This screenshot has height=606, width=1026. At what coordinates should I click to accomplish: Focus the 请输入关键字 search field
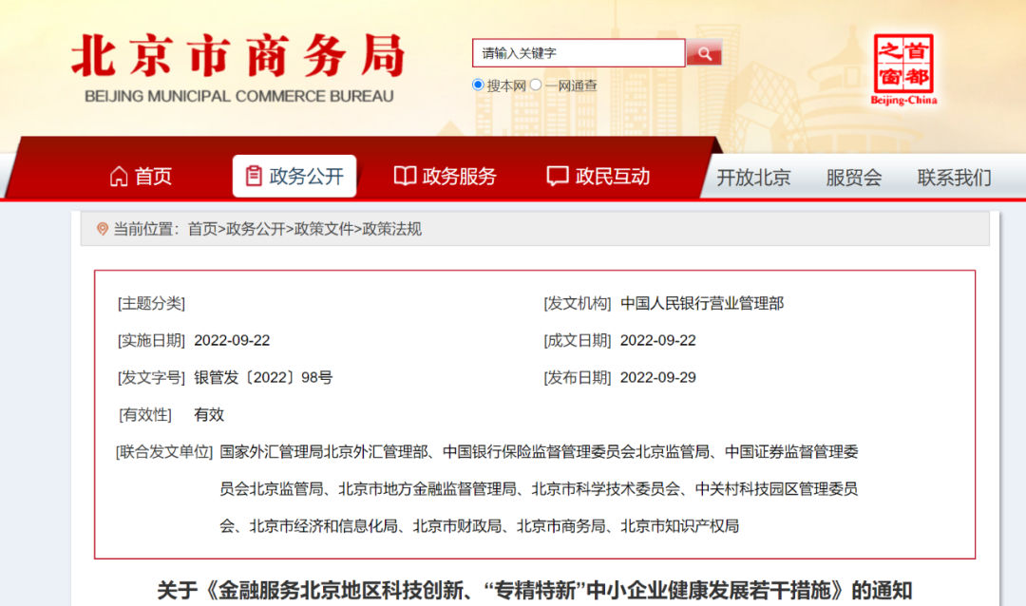coord(579,53)
